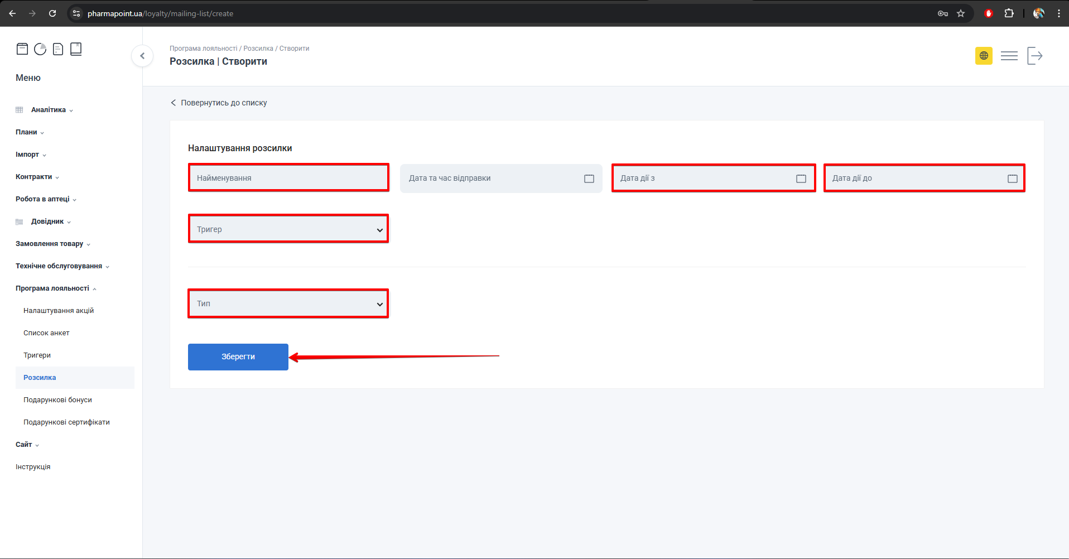Collapse the sidebar with the round arrow button
The height and width of the screenshot is (559, 1069).
(142, 56)
